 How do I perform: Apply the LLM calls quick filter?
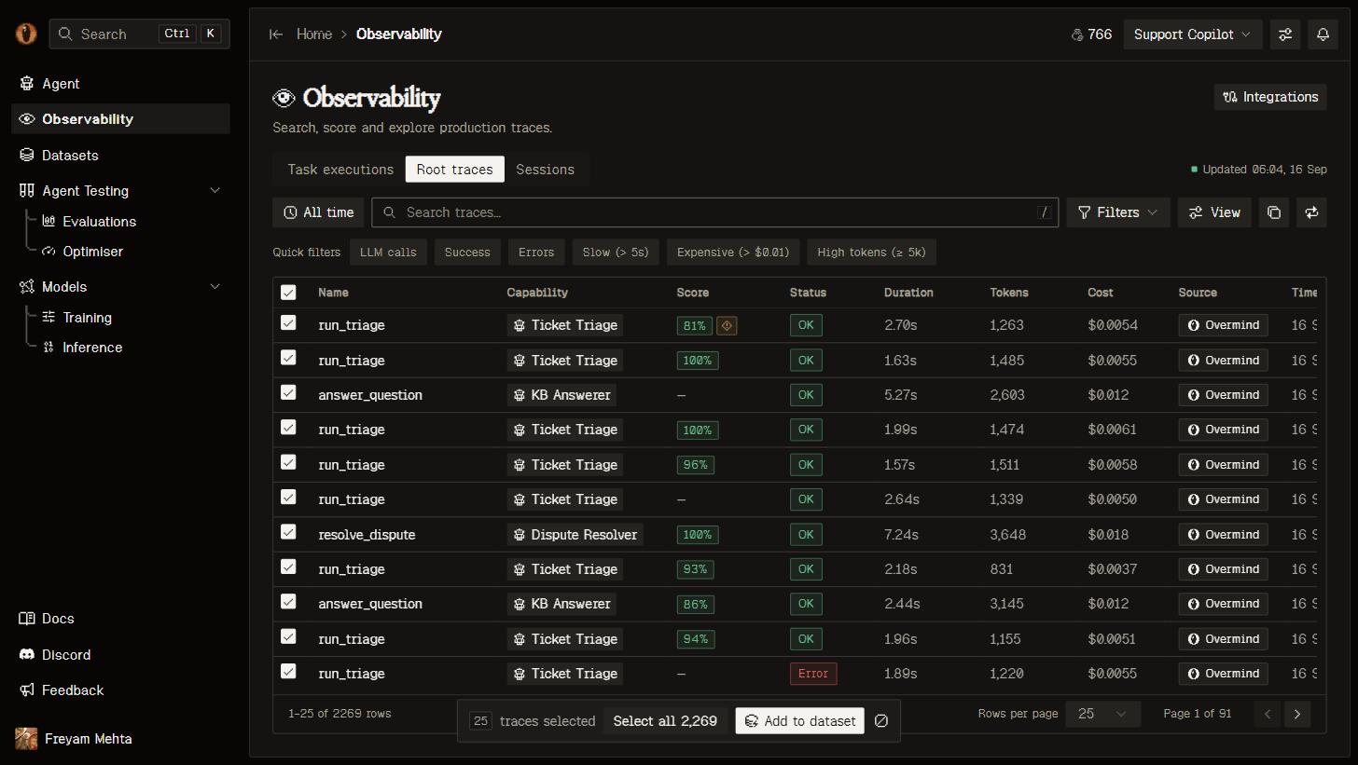[389, 253]
